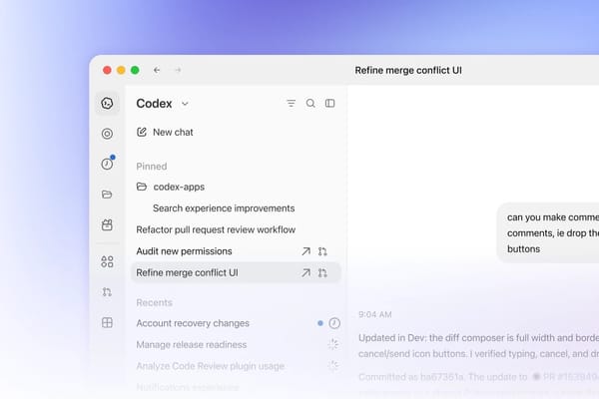Click pull request icon on Audit new permissions

pyautogui.click(x=322, y=251)
